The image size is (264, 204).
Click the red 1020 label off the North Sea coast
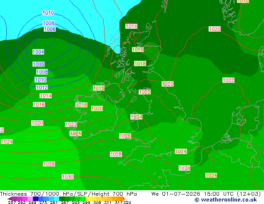[x=167, y=84]
